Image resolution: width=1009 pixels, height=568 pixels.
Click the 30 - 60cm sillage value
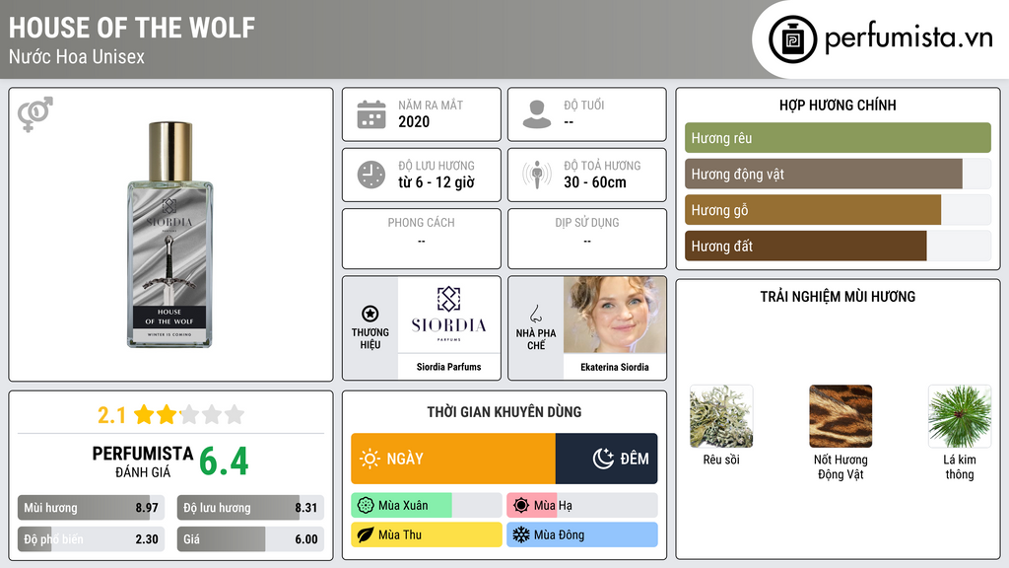point(595,182)
